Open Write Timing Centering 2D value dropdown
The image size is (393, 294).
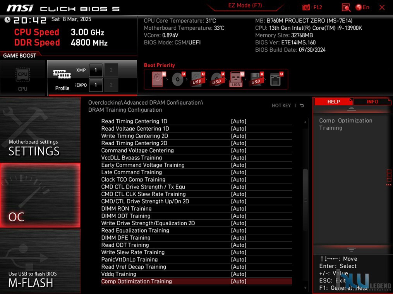tap(239, 136)
